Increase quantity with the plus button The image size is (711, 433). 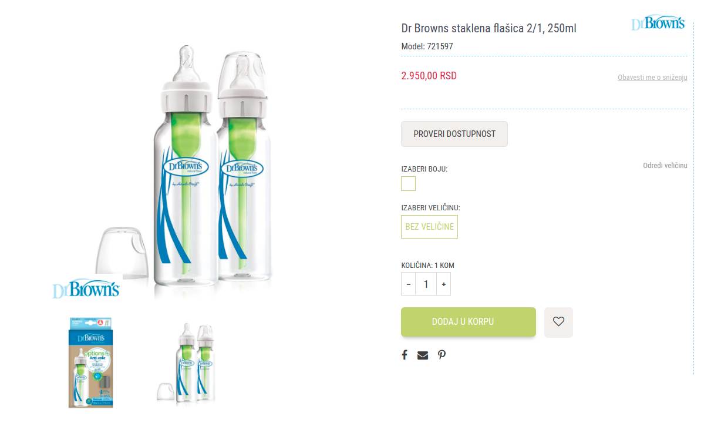[443, 284]
